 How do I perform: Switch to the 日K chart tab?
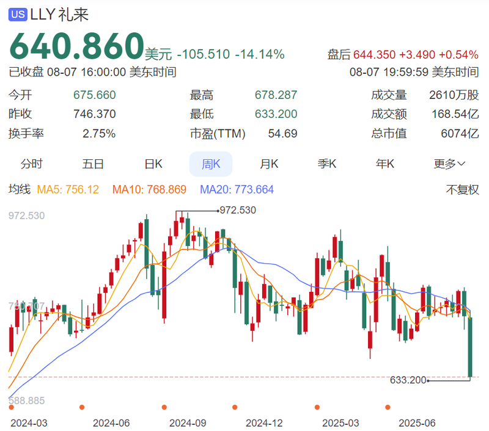tap(153, 164)
